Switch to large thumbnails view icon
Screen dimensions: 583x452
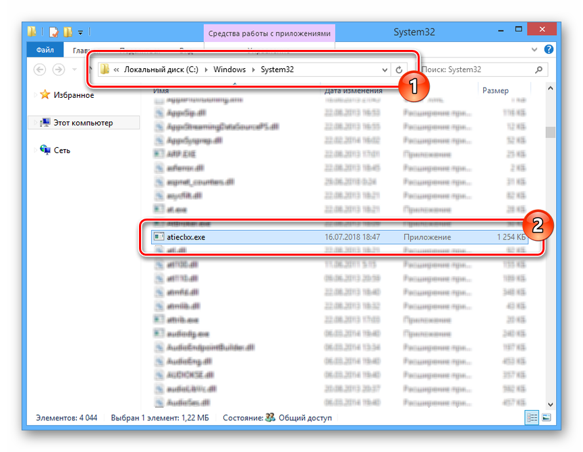(546, 418)
